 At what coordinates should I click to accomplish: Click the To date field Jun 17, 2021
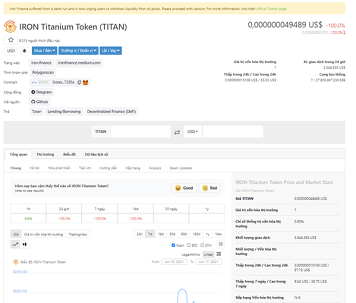(209, 262)
